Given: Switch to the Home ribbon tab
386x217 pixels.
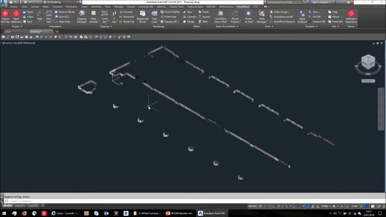Looking at the screenshot, I should [x=14, y=7].
